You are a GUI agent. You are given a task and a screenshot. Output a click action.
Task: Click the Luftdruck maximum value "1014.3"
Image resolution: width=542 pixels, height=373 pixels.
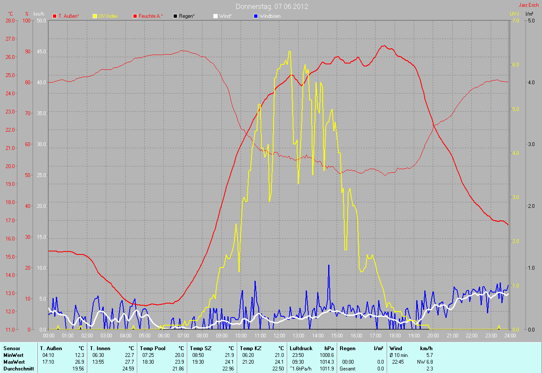pos(326,362)
